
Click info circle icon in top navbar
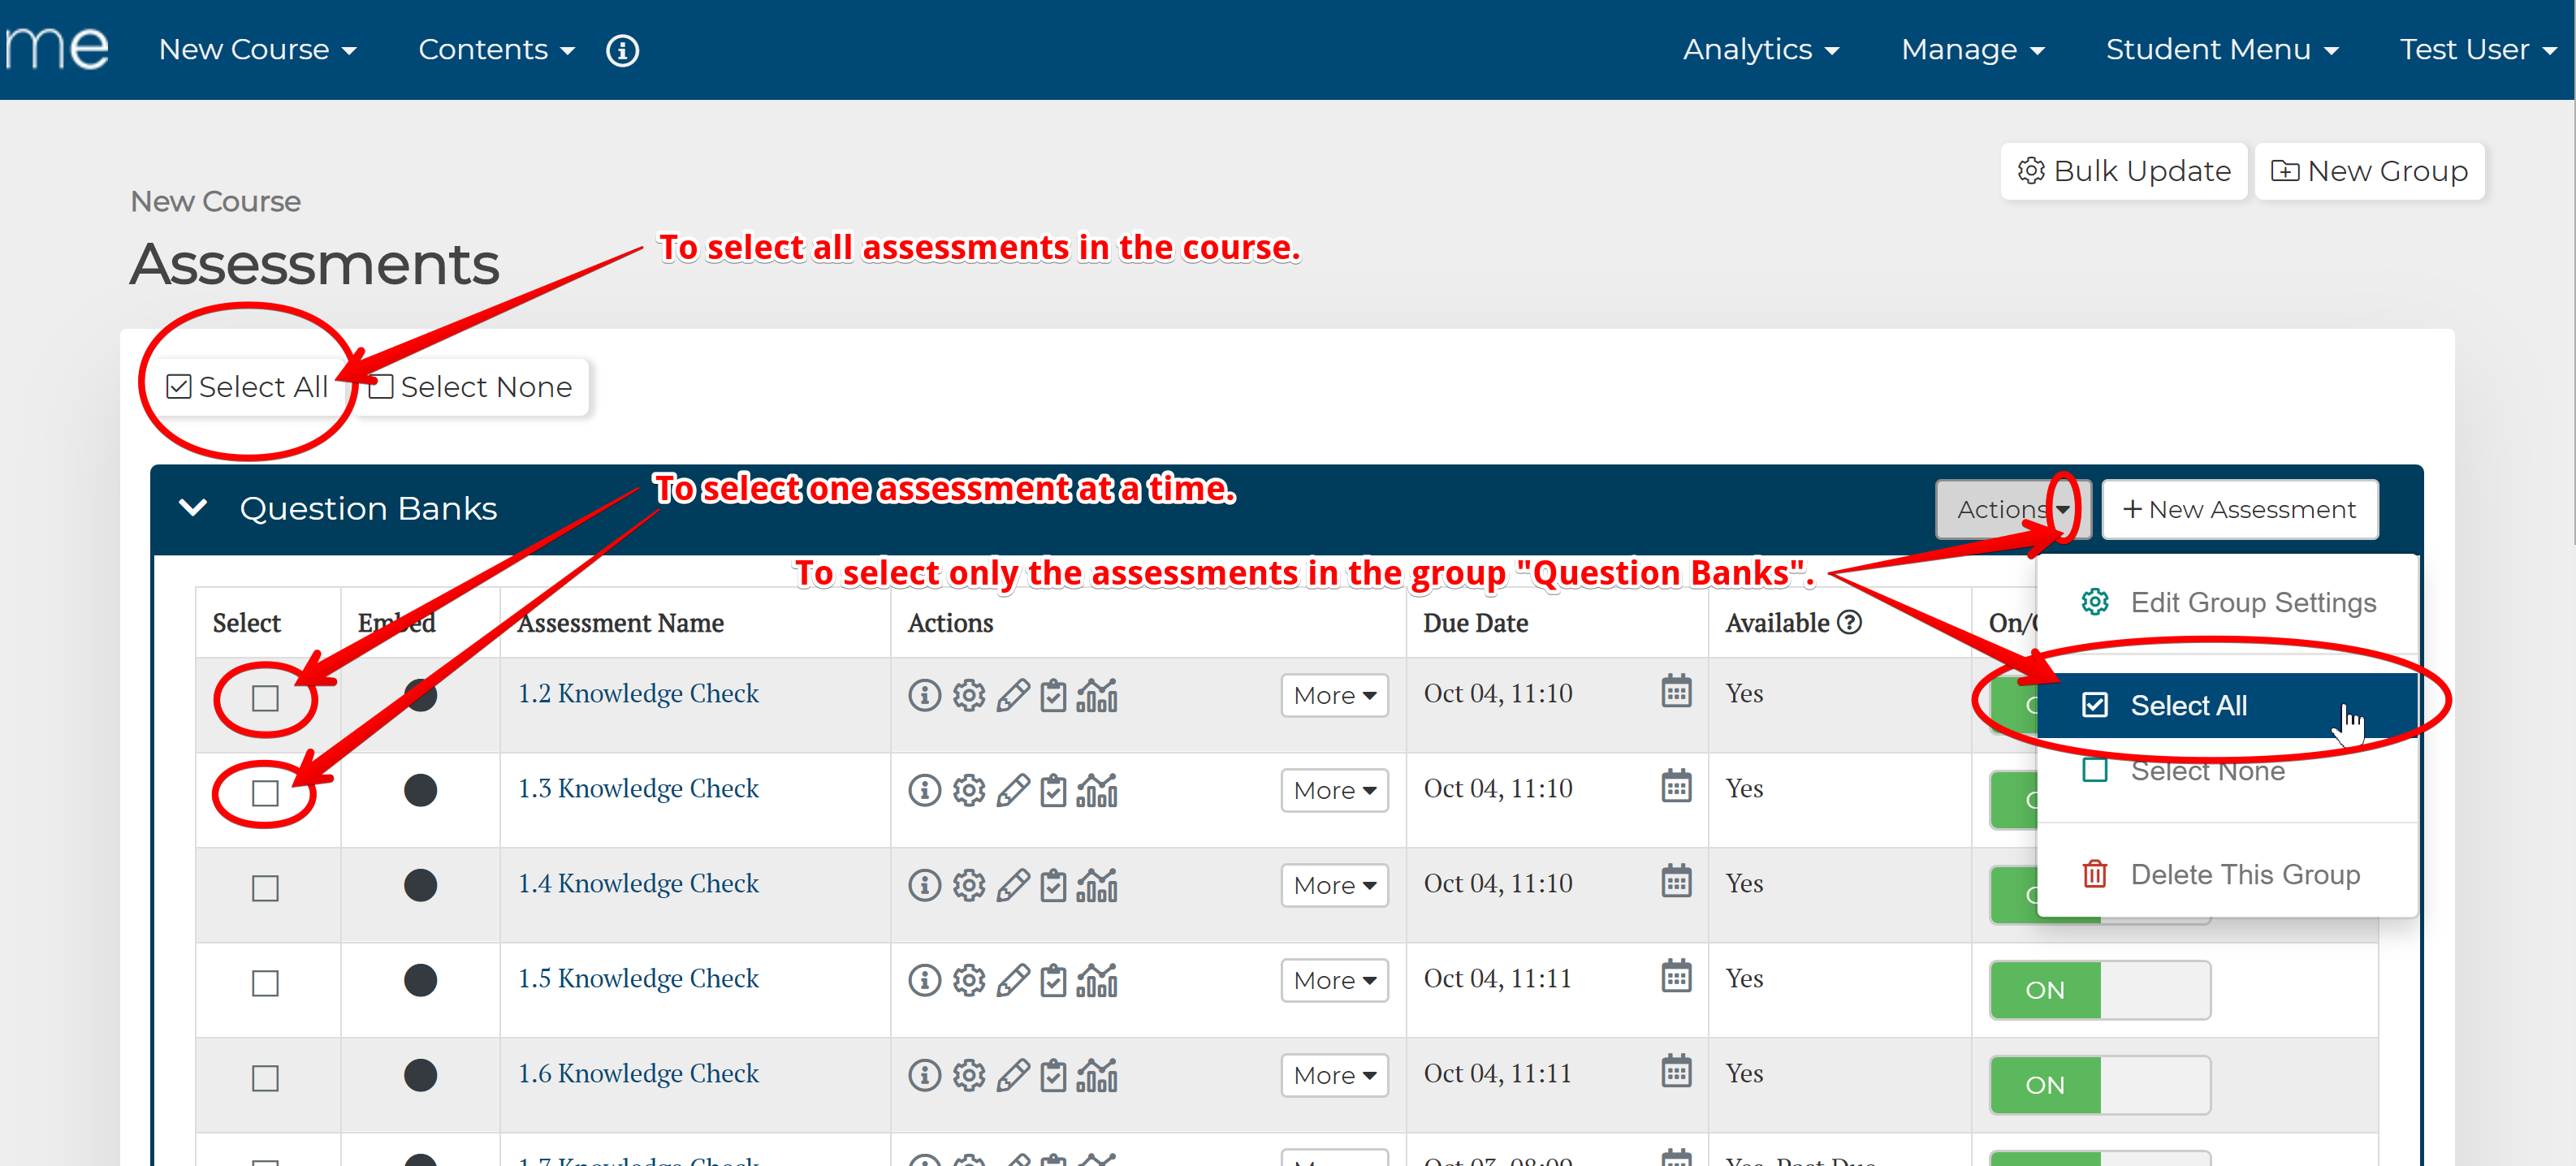(x=622, y=50)
